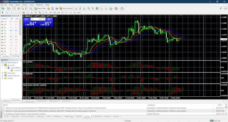Screen dimensions: 228x122
Task: Switch to the D1 timeframe
Action: coord(70,13)
